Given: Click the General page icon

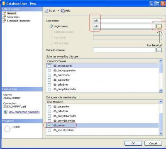Looking at the screenshot, I should click(5, 13).
